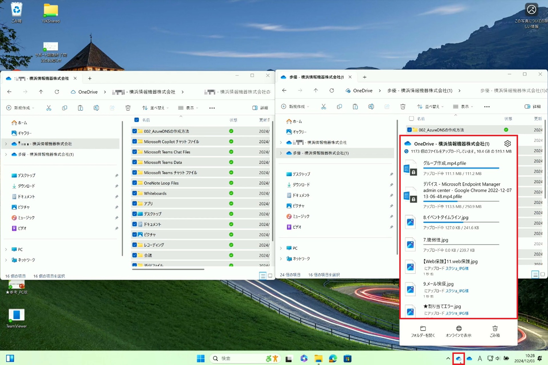Click the cut icon in left Explorer toolbar
Screen dimensions: 548x365
click(x=49, y=108)
